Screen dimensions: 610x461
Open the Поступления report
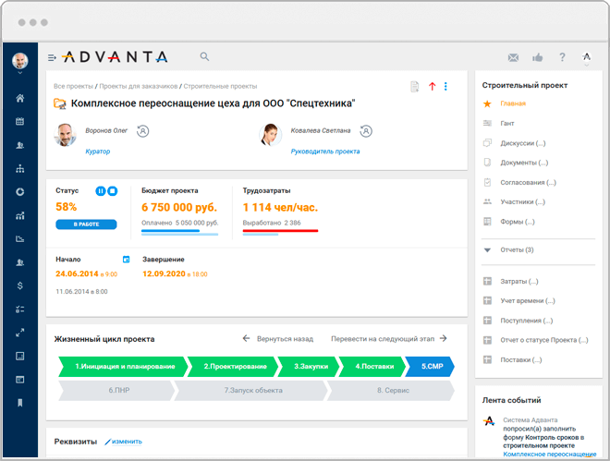coord(526,321)
